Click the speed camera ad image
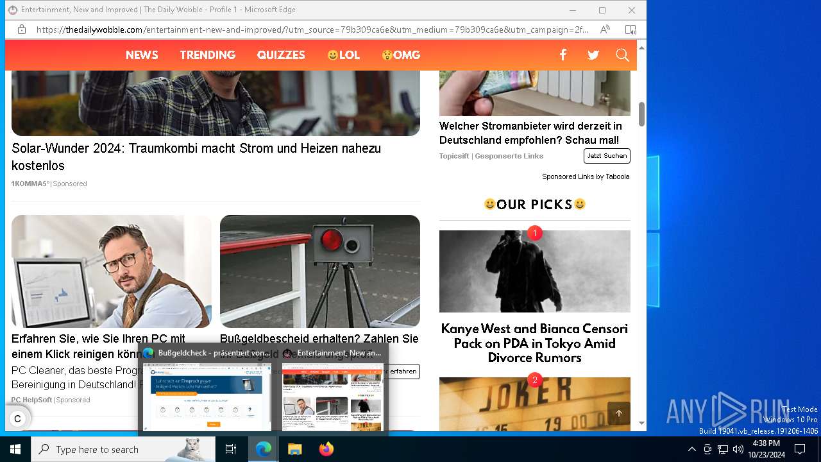 (x=320, y=271)
